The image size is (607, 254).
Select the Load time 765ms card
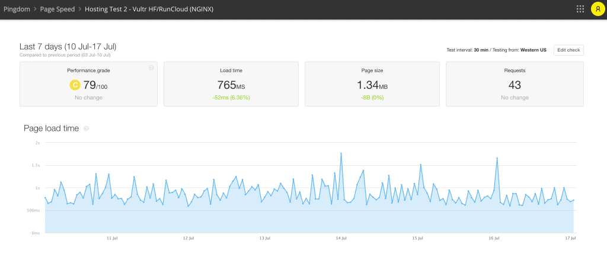(229, 83)
